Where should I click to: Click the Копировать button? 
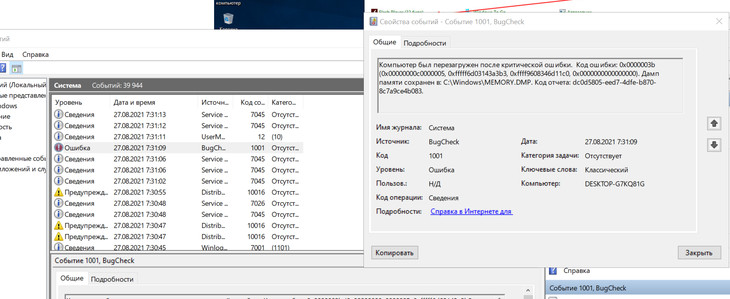click(x=395, y=253)
